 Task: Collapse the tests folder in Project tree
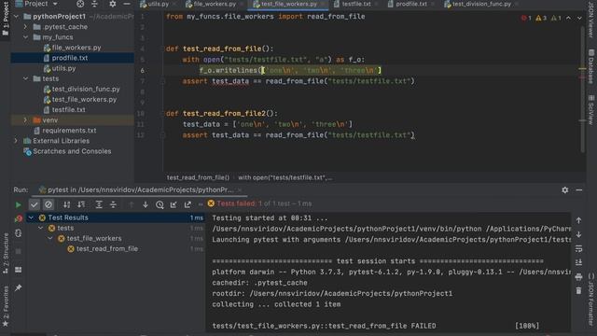click(25, 78)
